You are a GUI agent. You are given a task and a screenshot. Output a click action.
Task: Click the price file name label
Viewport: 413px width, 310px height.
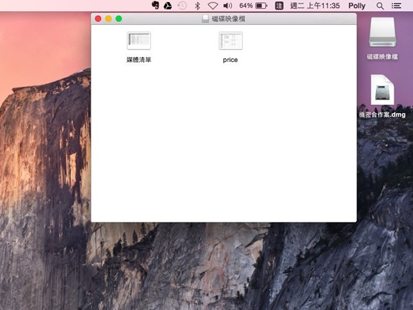pyautogui.click(x=230, y=60)
